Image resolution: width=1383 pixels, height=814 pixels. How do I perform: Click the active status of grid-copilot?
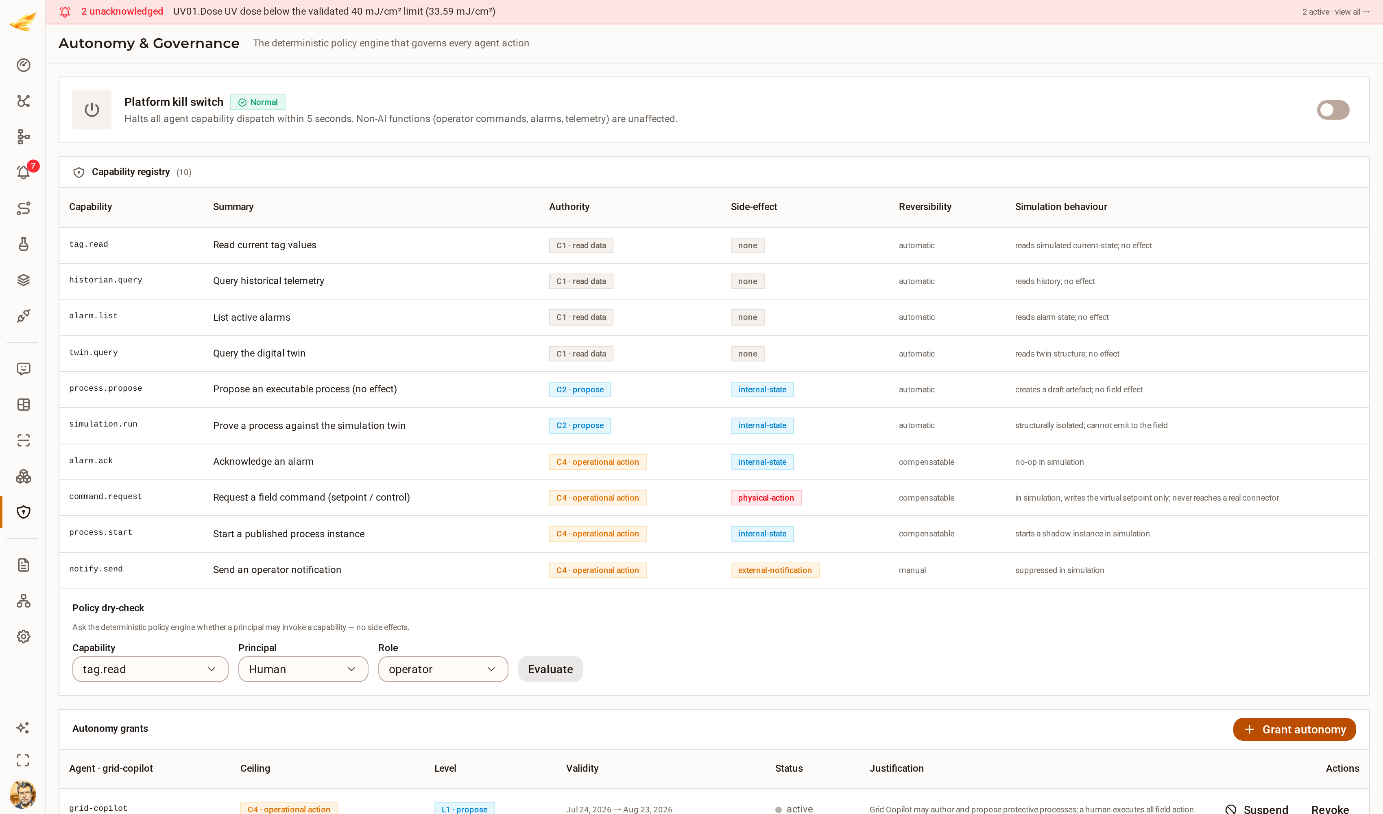point(794,809)
